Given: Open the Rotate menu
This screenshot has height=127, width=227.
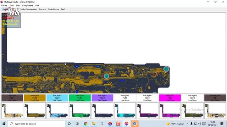Looking at the screenshot, I should [x=4, y=6].
